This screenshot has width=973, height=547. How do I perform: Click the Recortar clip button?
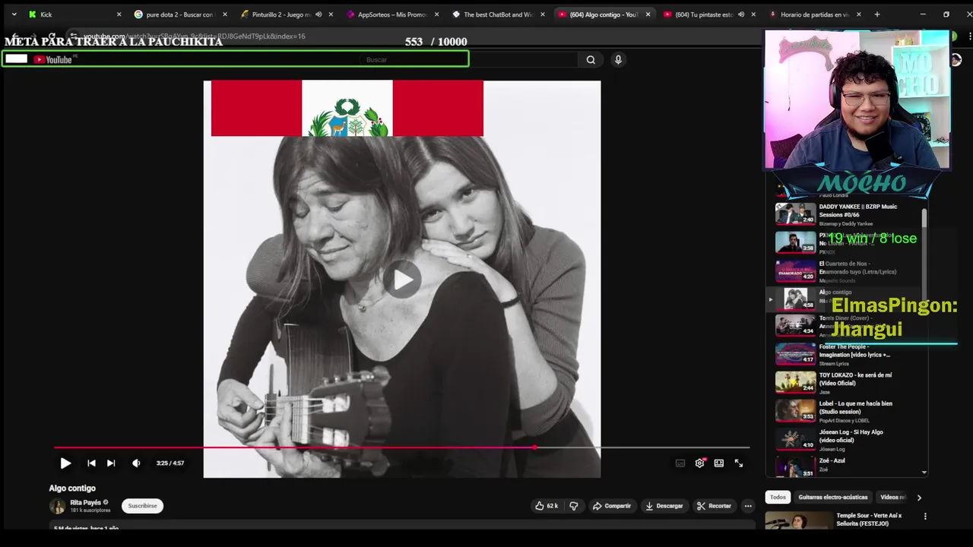(x=715, y=506)
